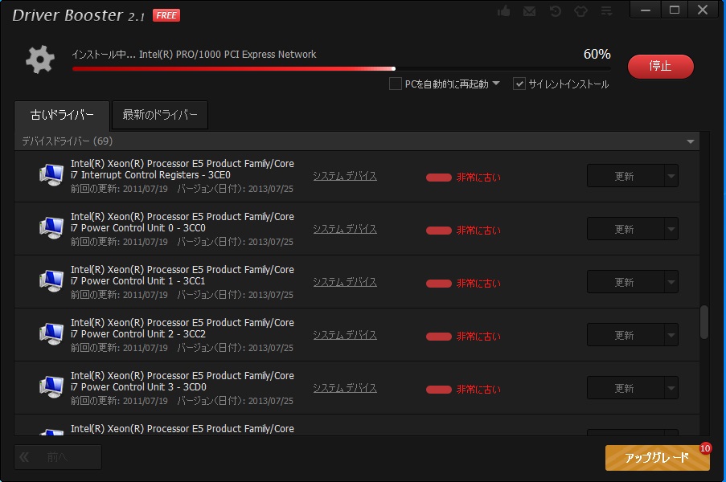
Task: Minimize the Driver Booster window
Action: pos(646,10)
